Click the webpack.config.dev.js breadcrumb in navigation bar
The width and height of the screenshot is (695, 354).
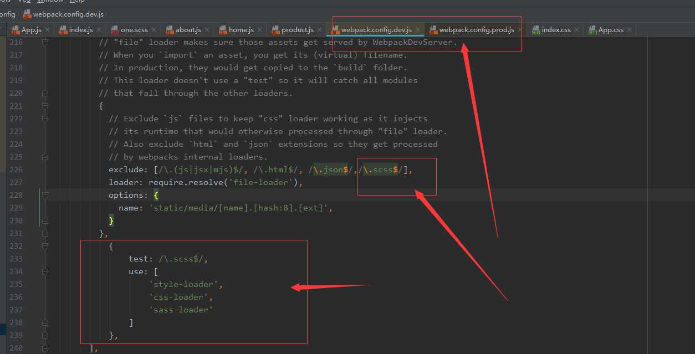(x=68, y=14)
